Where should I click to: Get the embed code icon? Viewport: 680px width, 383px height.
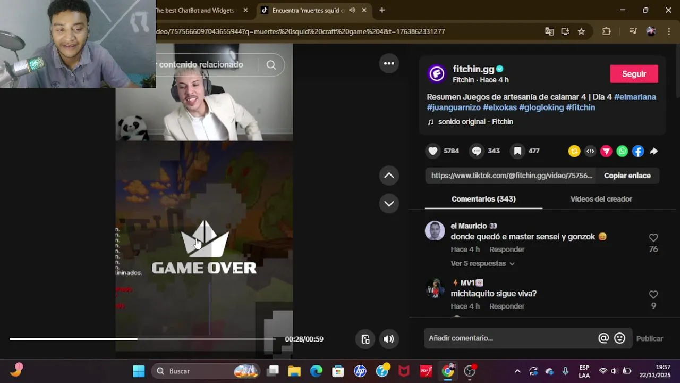[x=590, y=151]
